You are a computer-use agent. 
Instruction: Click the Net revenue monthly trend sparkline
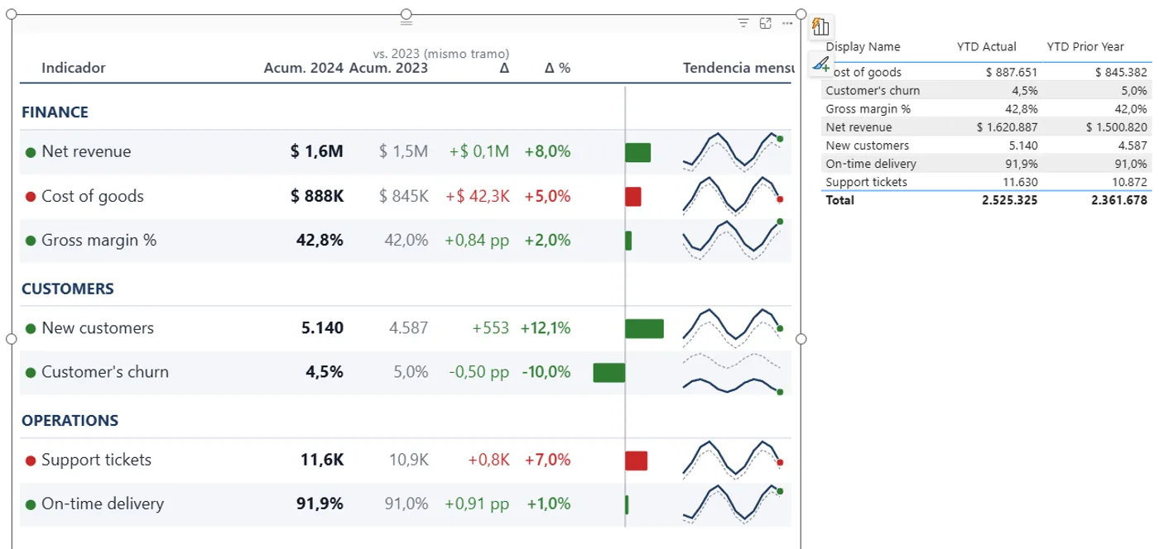[733, 150]
